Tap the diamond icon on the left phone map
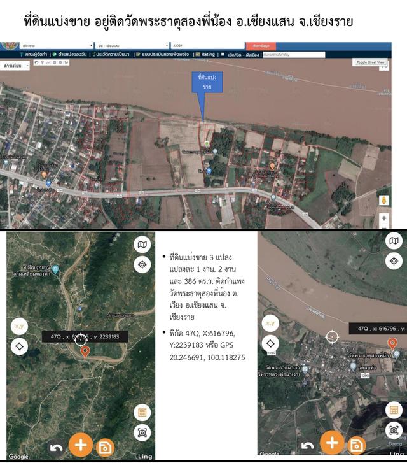This screenshot has height=463, width=407. click(x=20, y=346)
